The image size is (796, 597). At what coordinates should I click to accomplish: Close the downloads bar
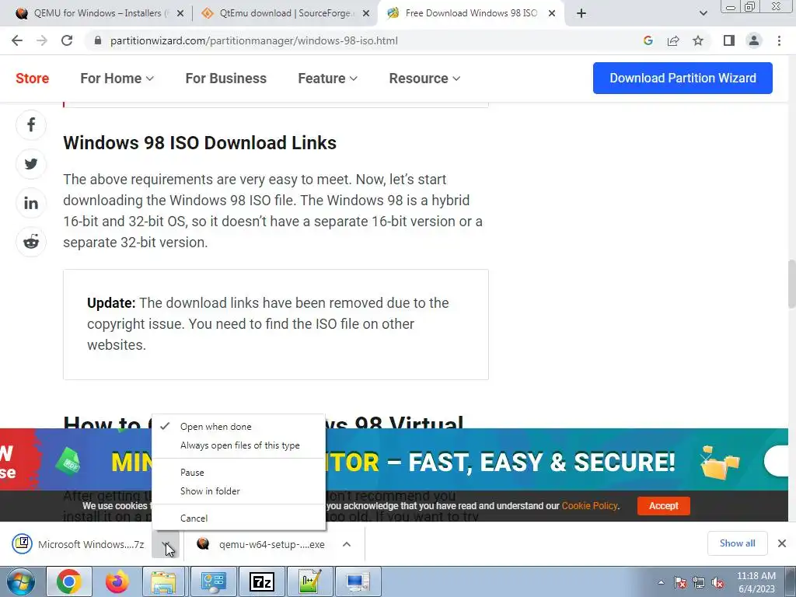click(782, 543)
